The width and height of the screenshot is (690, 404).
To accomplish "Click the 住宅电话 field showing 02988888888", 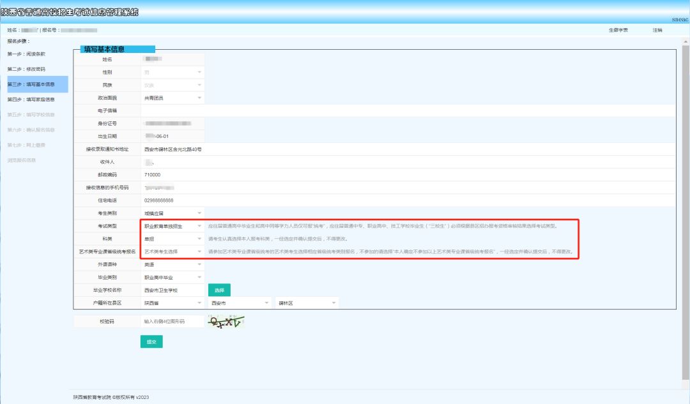I will point(408,200).
